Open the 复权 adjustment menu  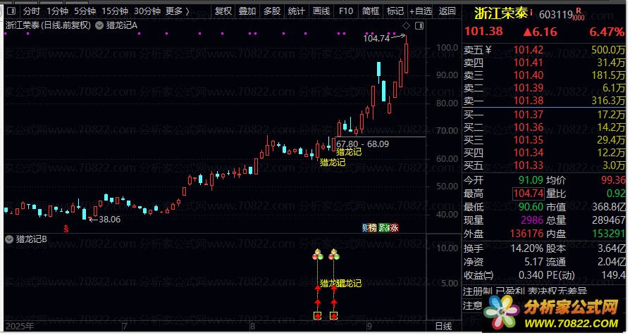click(x=223, y=11)
